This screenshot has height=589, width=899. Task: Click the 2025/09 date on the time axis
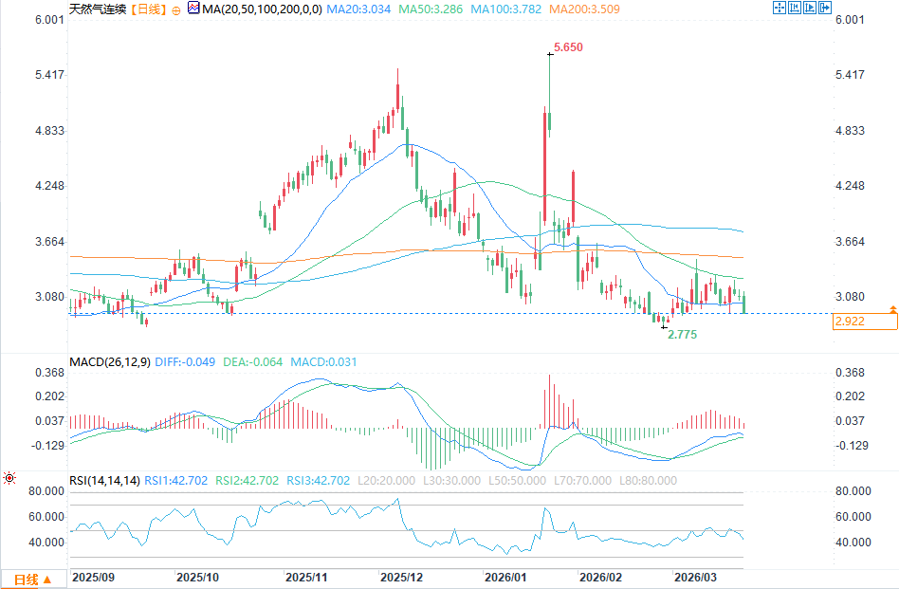[x=94, y=577]
